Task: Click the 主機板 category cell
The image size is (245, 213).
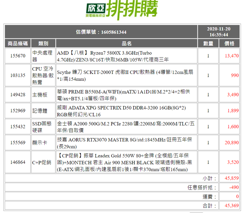Action: (x=43, y=95)
